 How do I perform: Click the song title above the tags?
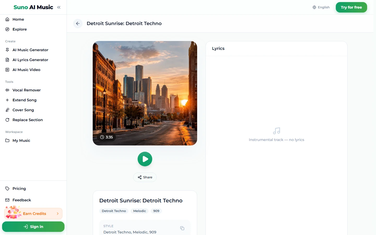coord(141,201)
